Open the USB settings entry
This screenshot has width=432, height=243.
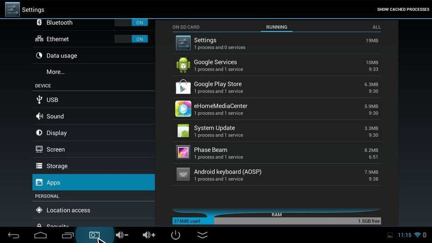coord(93,100)
